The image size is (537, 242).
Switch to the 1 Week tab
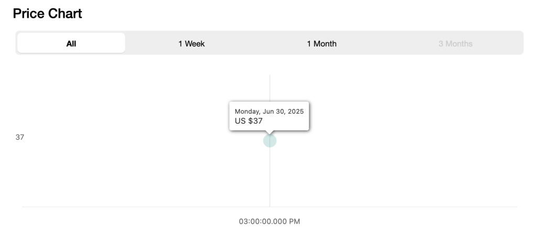point(191,43)
